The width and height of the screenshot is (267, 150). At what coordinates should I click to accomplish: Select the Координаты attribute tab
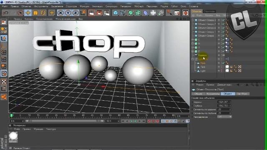click(213, 94)
